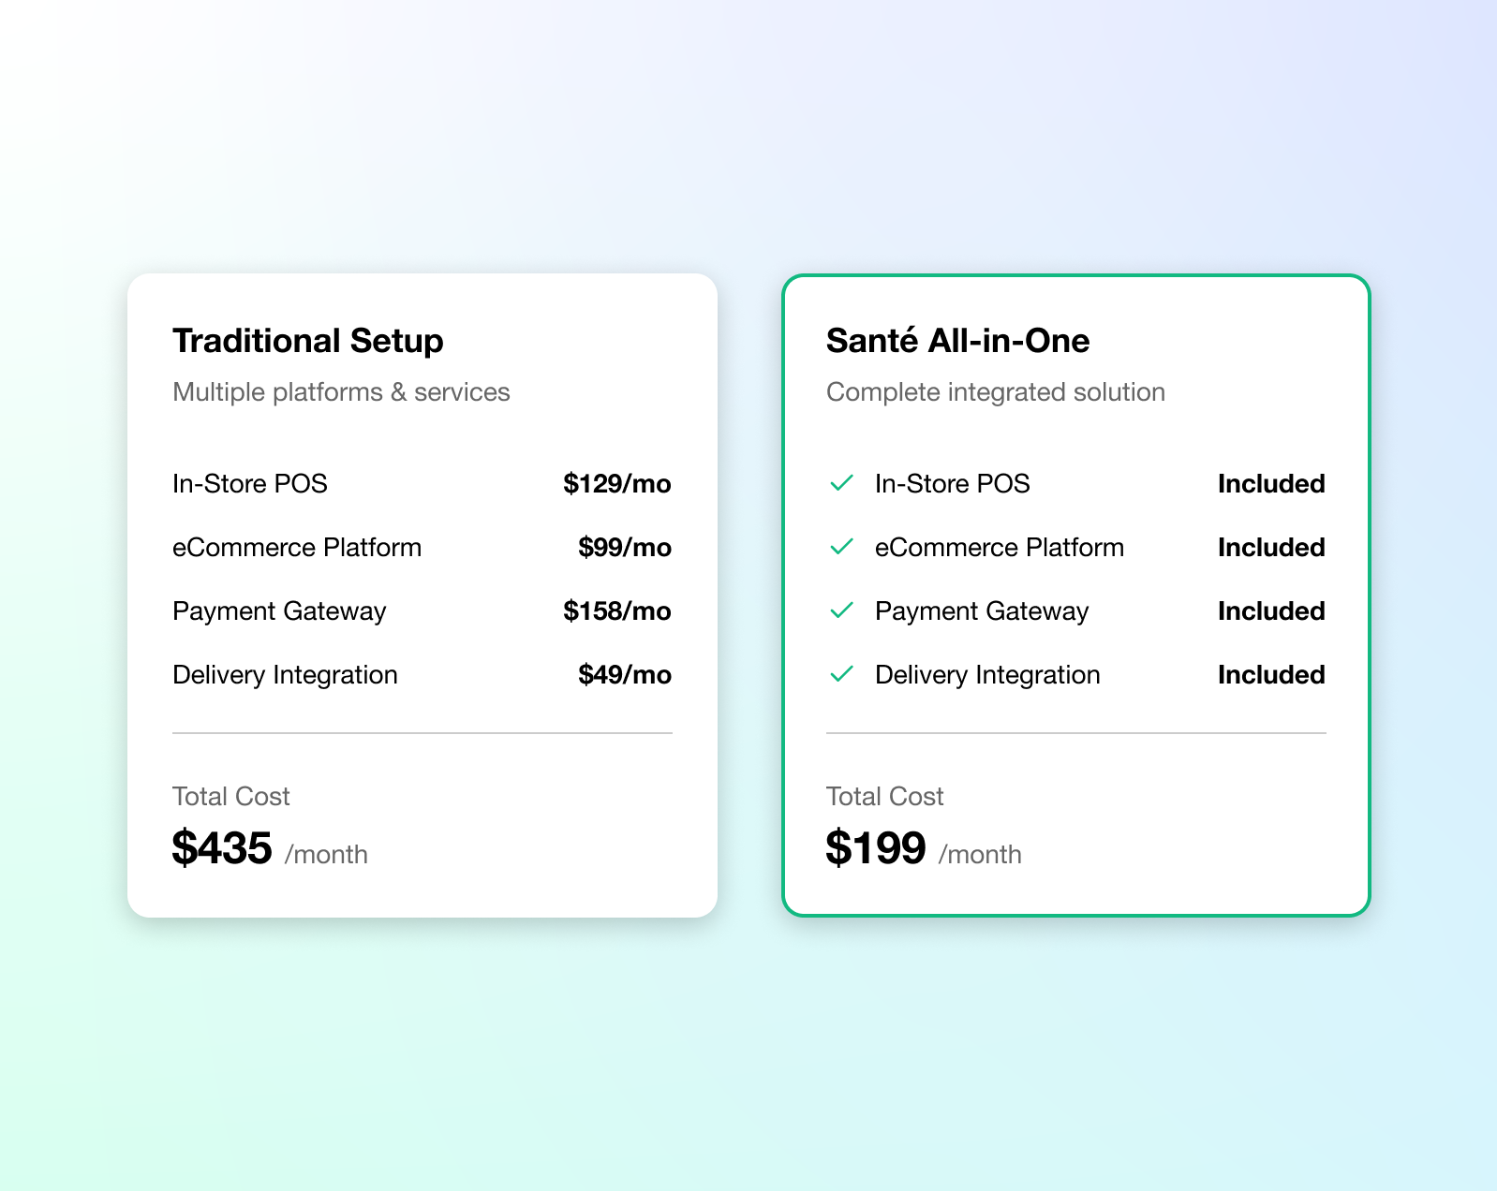The width and height of the screenshot is (1497, 1191).
Task: Select the Traditional Setup card title
Action: click(307, 341)
